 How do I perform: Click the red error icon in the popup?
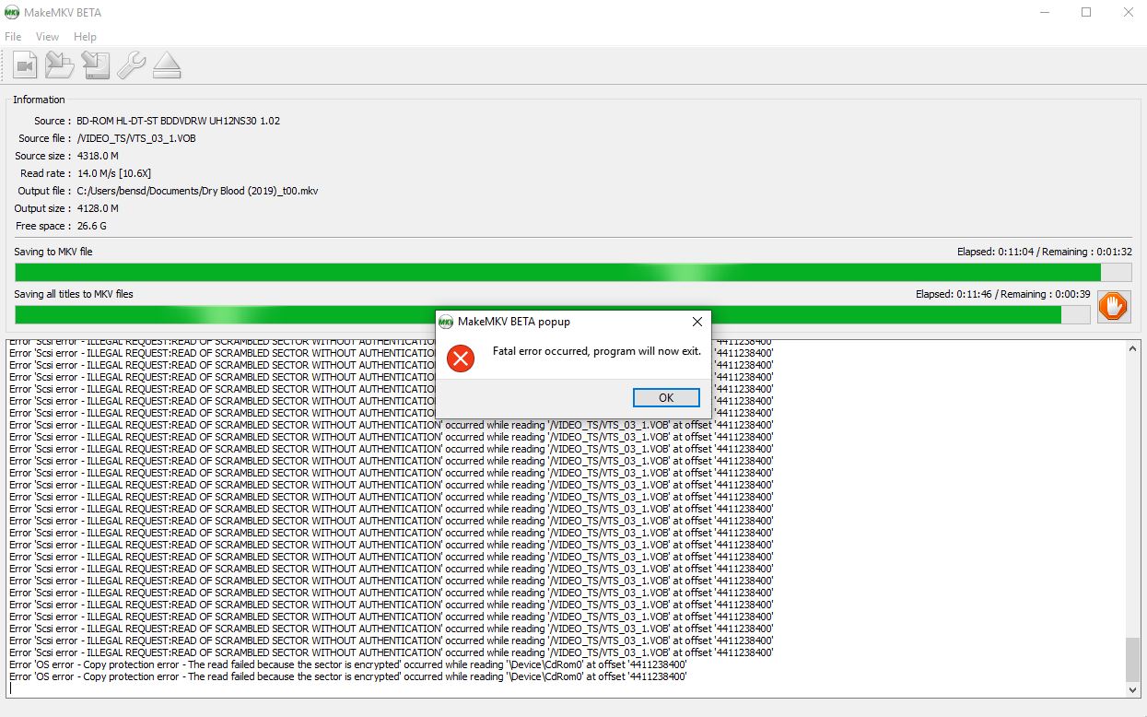460,358
